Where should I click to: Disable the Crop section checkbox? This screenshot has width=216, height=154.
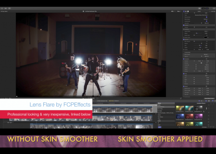click(x=184, y=74)
